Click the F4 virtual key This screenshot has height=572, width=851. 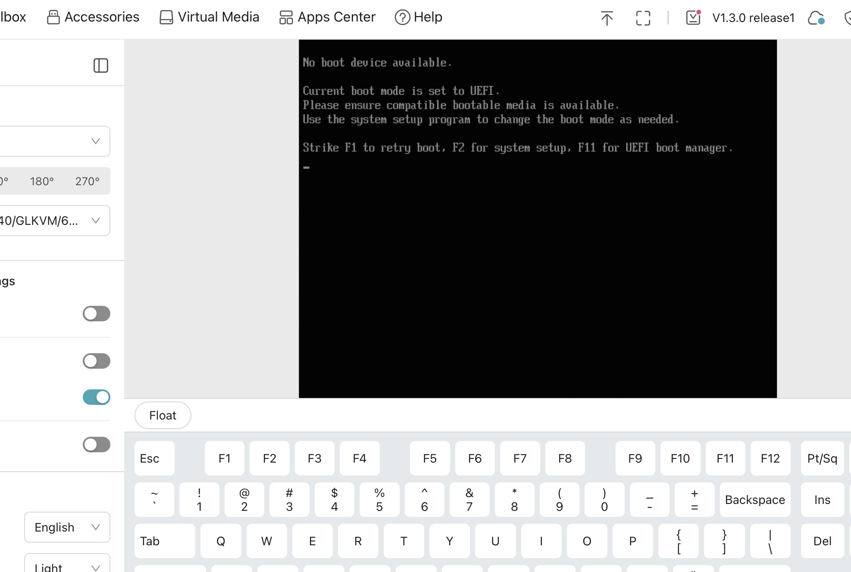360,458
